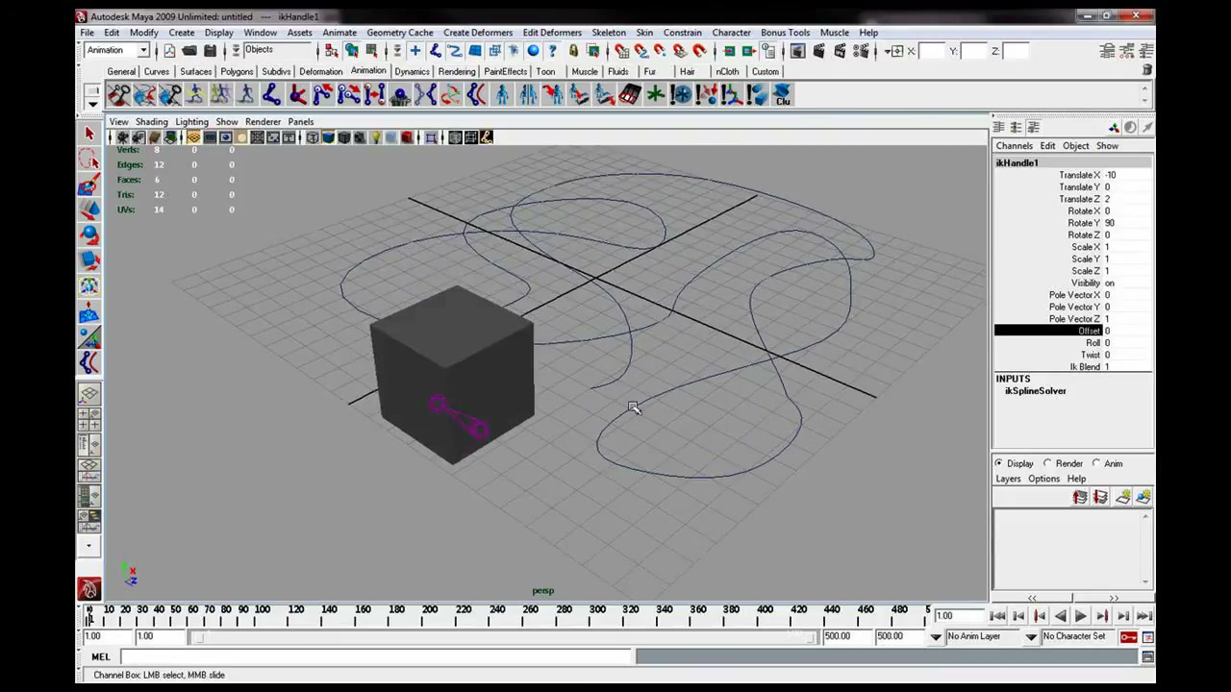Activate the Lasso select tool
The image size is (1231, 692).
[89, 160]
